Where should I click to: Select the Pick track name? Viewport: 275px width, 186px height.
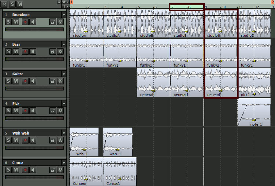point(16,103)
